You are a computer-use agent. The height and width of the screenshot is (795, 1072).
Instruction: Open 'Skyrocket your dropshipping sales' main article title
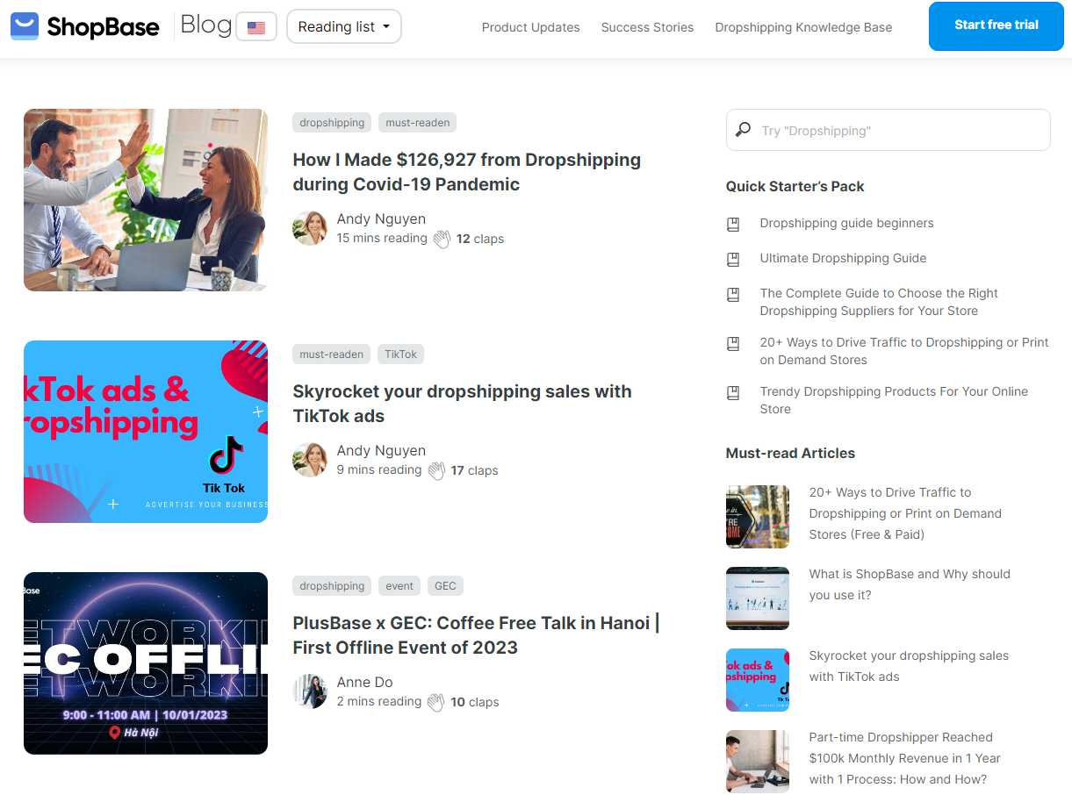[463, 404]
